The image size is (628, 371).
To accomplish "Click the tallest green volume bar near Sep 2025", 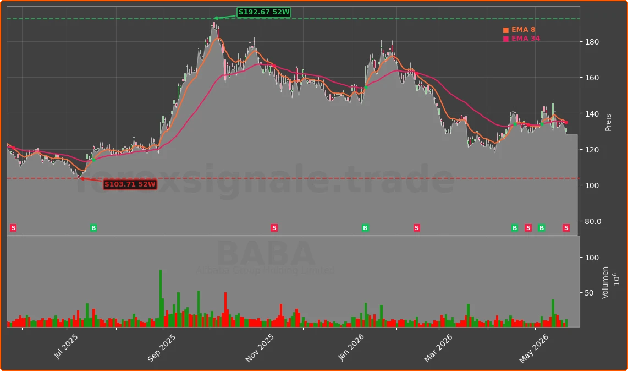I will pyautogui.click(x=161, y=298).
